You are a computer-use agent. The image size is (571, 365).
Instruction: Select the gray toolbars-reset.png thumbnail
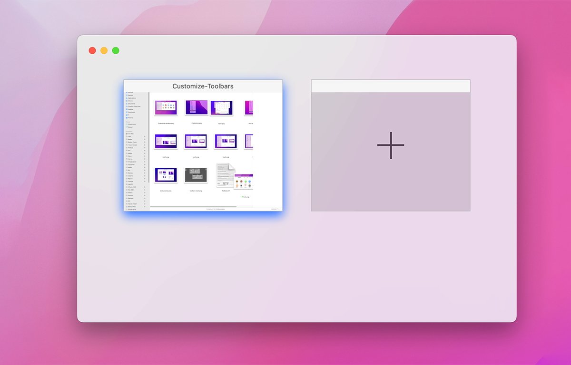(x=196, y=175)
